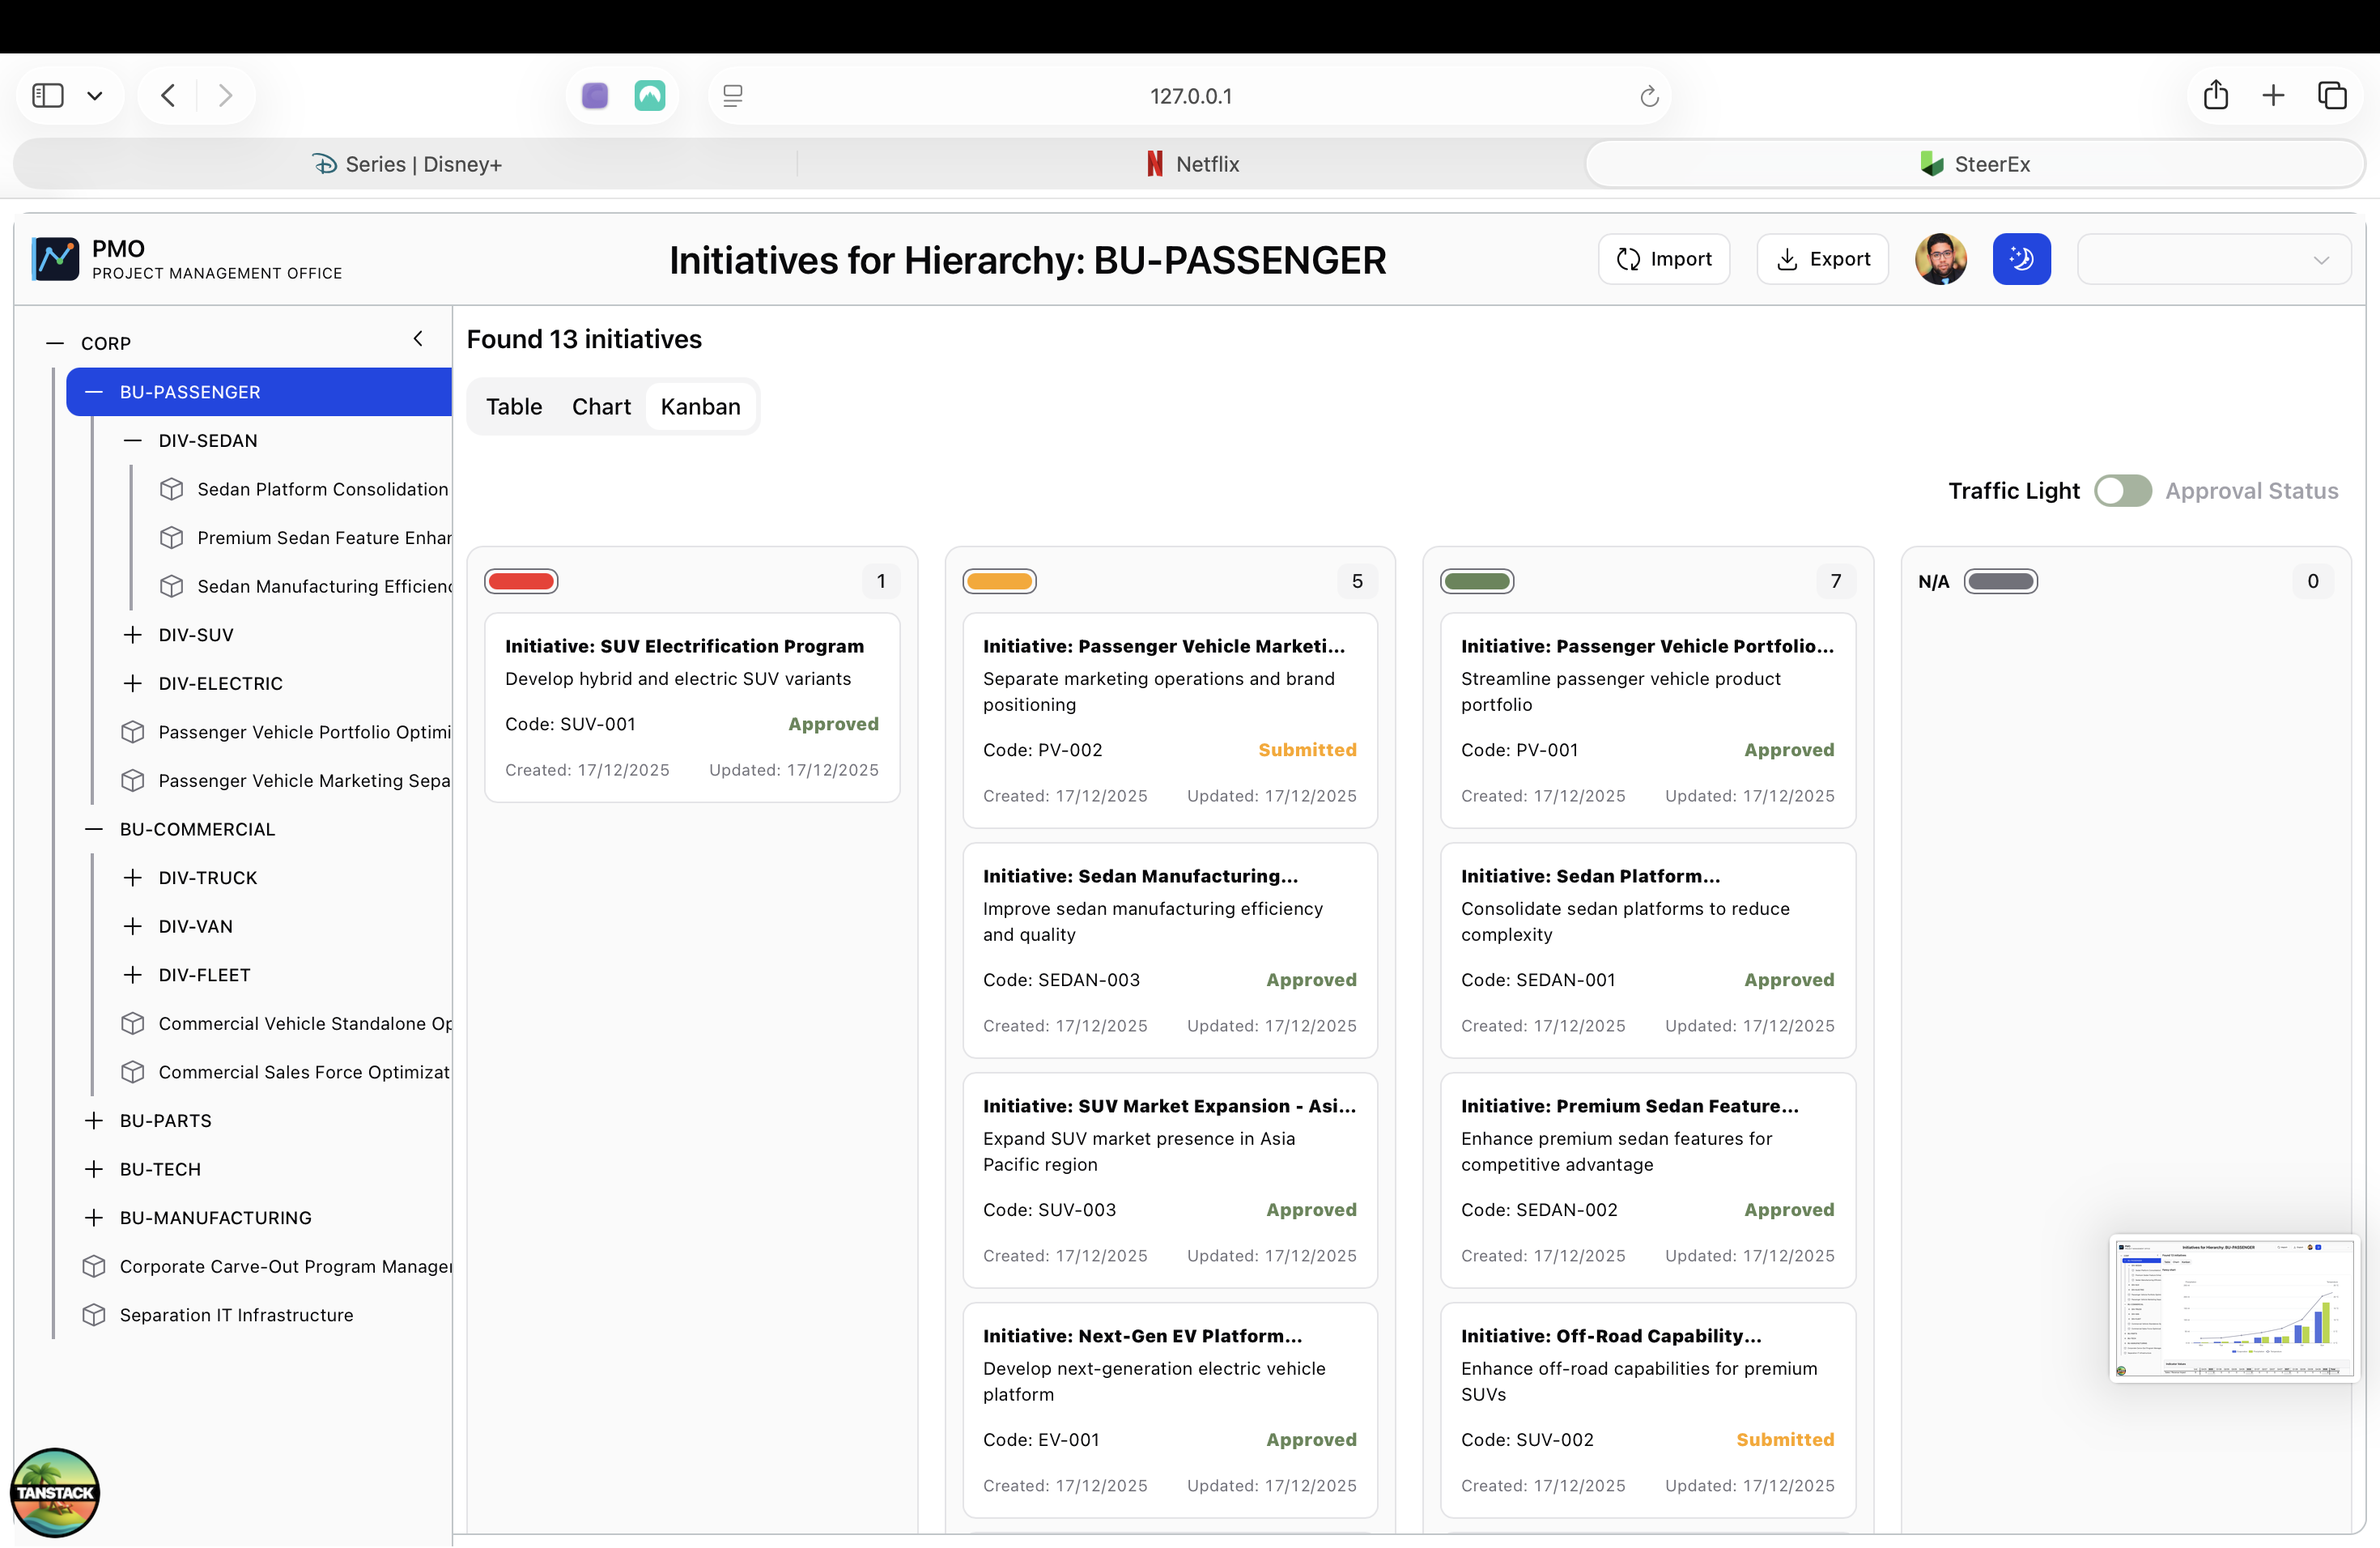Expand the BU-TECH hierarchy node
The width and height of the screenshot is (2380, 1548).
pos(94,1169)
